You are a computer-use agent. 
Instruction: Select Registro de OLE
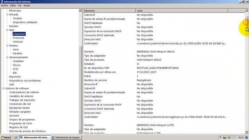click(x=18, y=127)
